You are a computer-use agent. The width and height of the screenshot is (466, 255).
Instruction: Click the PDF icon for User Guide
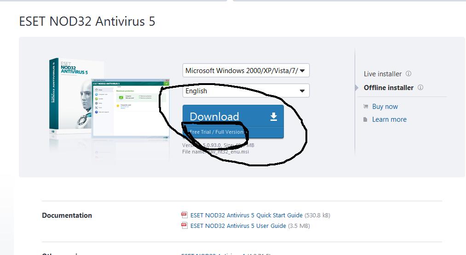pos(184,226)
